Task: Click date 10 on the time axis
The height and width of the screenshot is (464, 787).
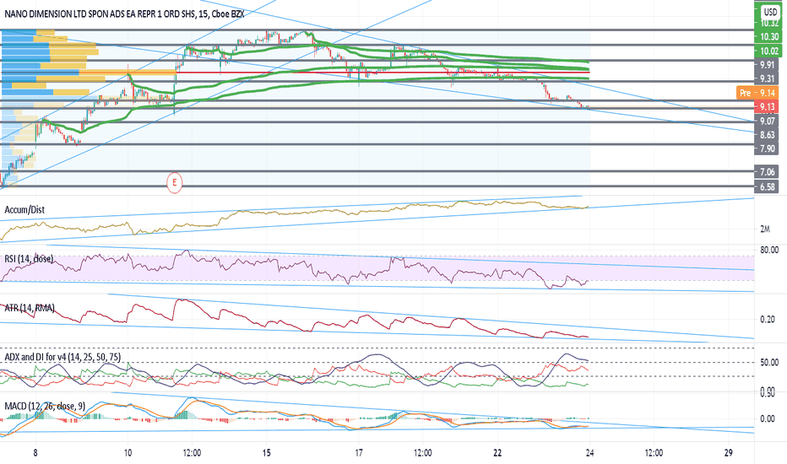Action: 128,453
